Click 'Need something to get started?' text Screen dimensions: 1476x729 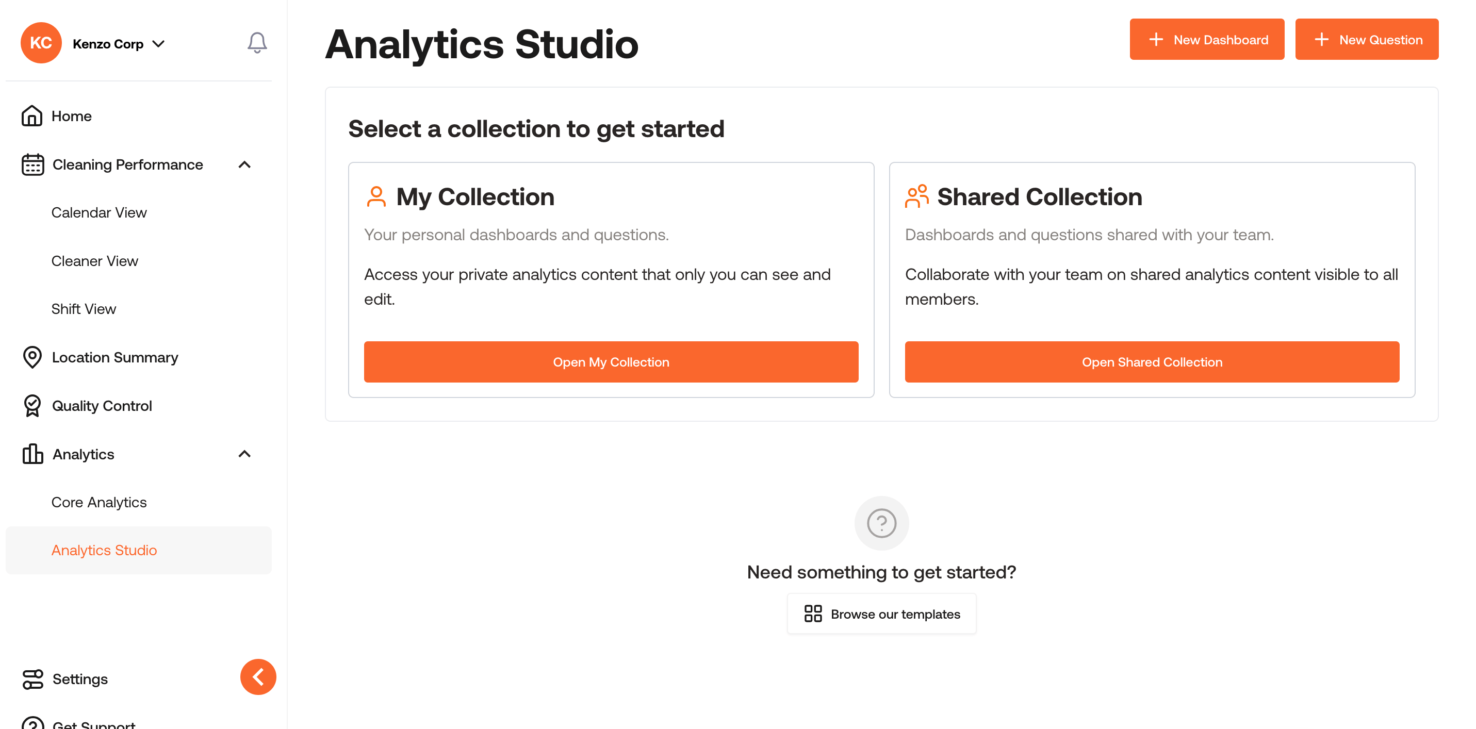click(x=881, y=572)
